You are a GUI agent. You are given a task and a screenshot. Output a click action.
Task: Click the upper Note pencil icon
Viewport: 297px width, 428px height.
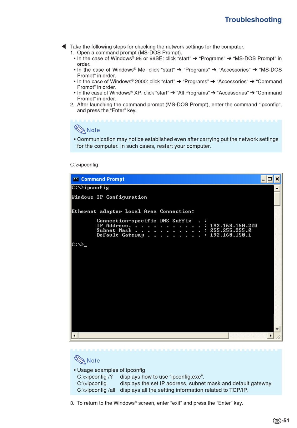(x=80, y=129)
